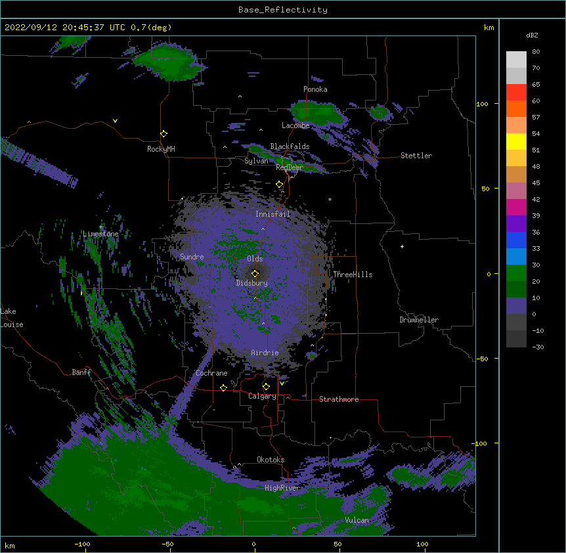Click the white asterisk marker above Limestone
The width and height of the screenshot is (566, 553).
point(100,227)
